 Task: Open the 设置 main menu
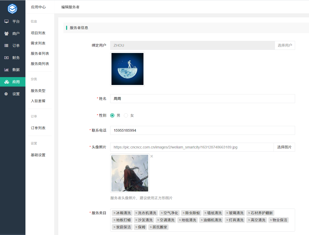tap(13, 94)
